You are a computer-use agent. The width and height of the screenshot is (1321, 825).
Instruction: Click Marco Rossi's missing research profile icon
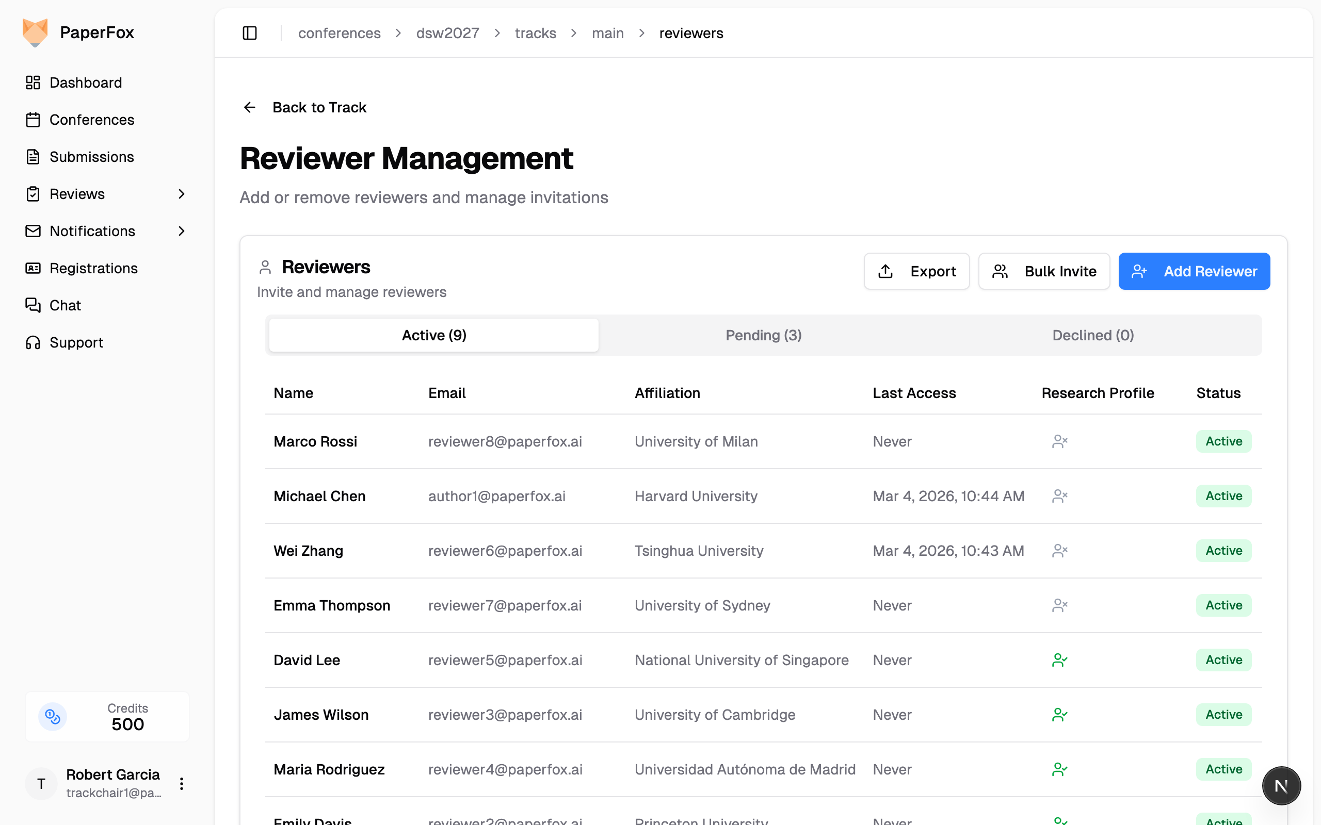pyautogui.click(x=1059, y=441)
